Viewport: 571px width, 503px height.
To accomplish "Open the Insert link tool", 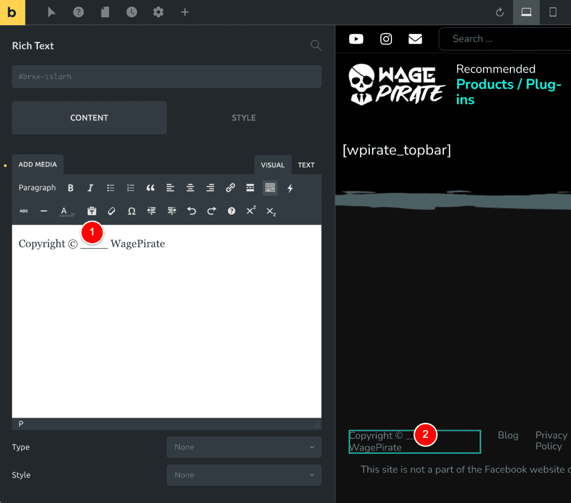I will tap(230, 188).
